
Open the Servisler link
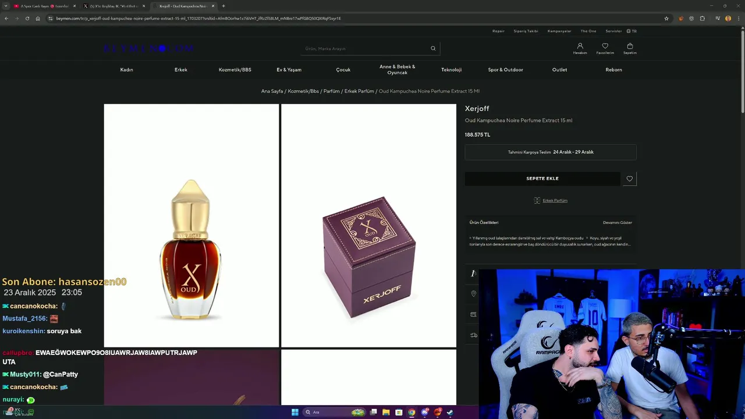(x=613, y=31)
